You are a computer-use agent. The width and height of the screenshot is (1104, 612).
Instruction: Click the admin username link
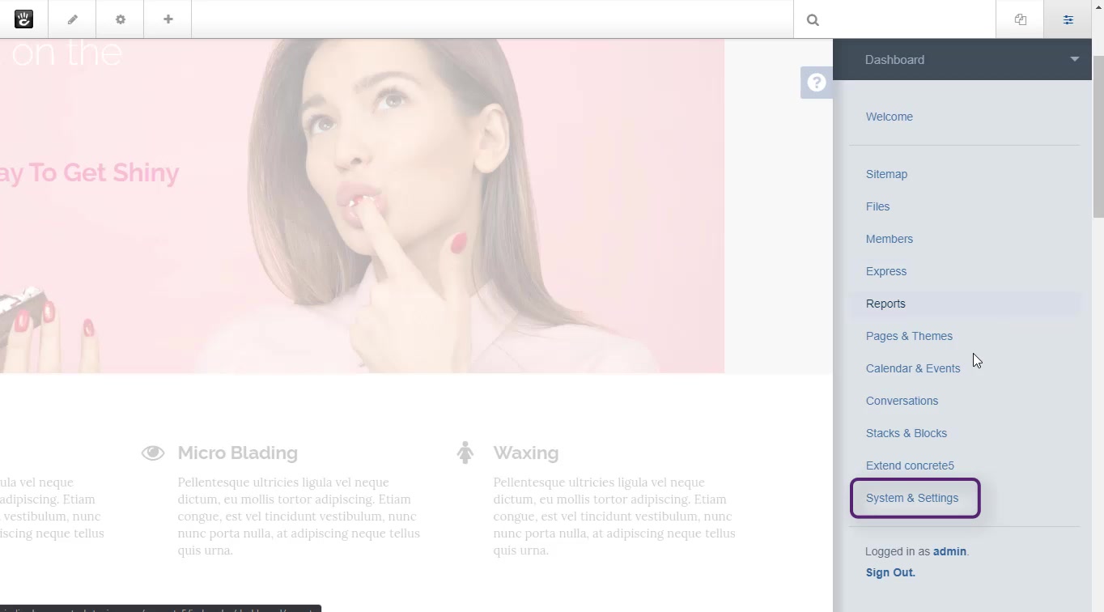coord(949,551)
